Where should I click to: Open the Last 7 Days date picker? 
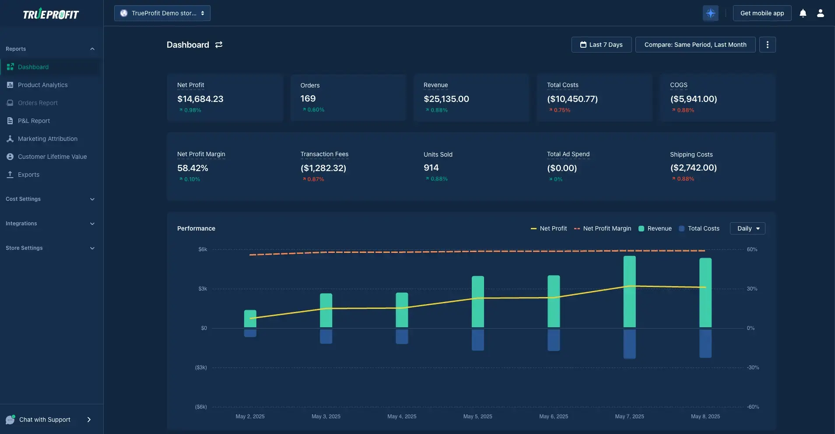tap(601, 45)
